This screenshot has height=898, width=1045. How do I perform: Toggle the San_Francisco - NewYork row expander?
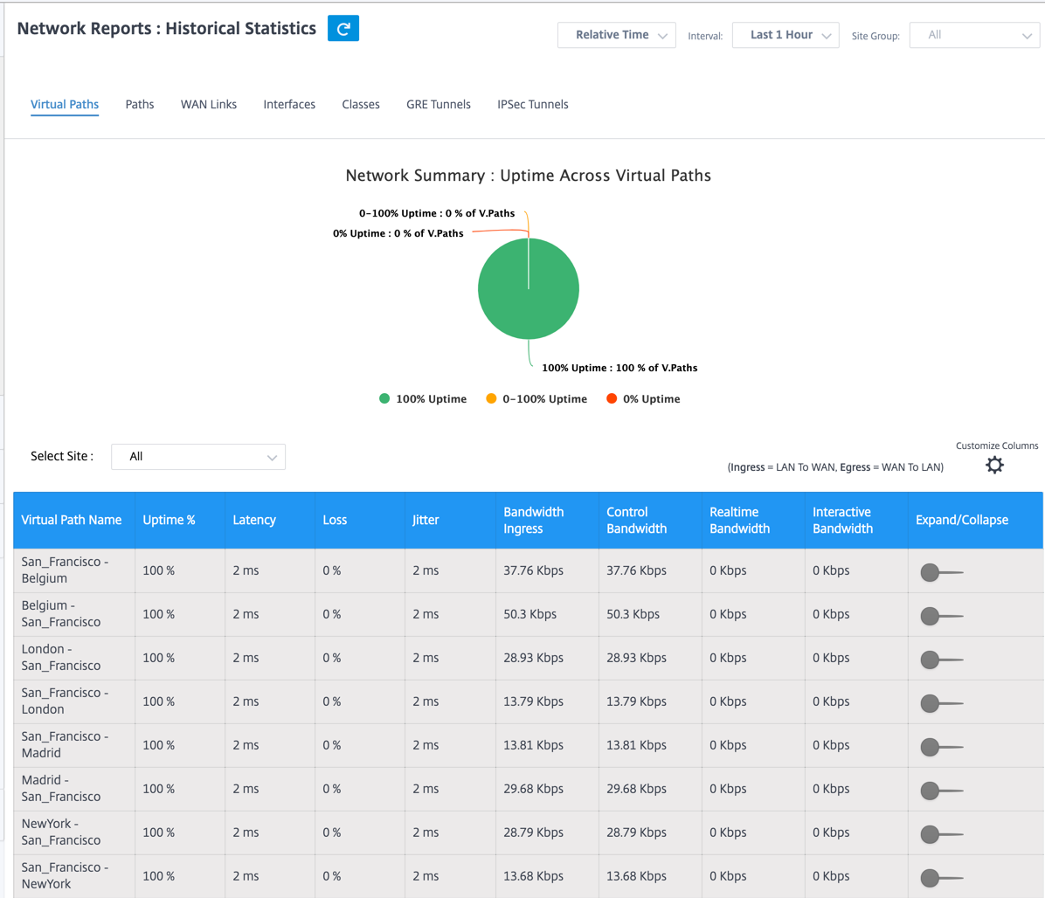click(x=942, y=878)
